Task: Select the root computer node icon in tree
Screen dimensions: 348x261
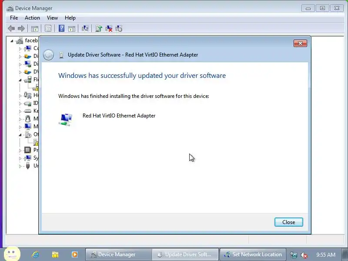Action: [x=20, y=40]
